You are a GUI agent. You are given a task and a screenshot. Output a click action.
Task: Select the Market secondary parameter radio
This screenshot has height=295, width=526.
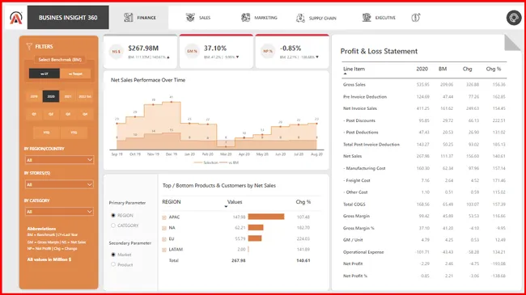click(x=113, y=255)
